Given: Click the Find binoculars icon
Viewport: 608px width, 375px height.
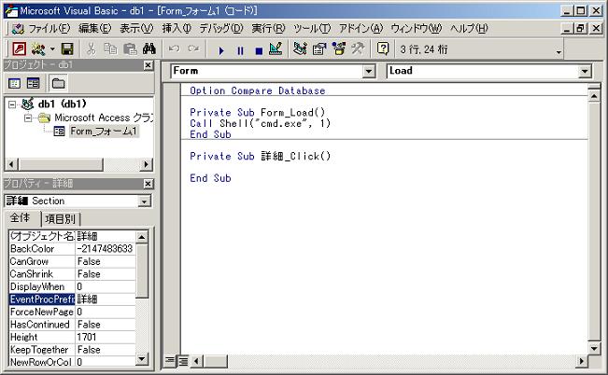Looking at the screenshot, I should click(149, 49).
